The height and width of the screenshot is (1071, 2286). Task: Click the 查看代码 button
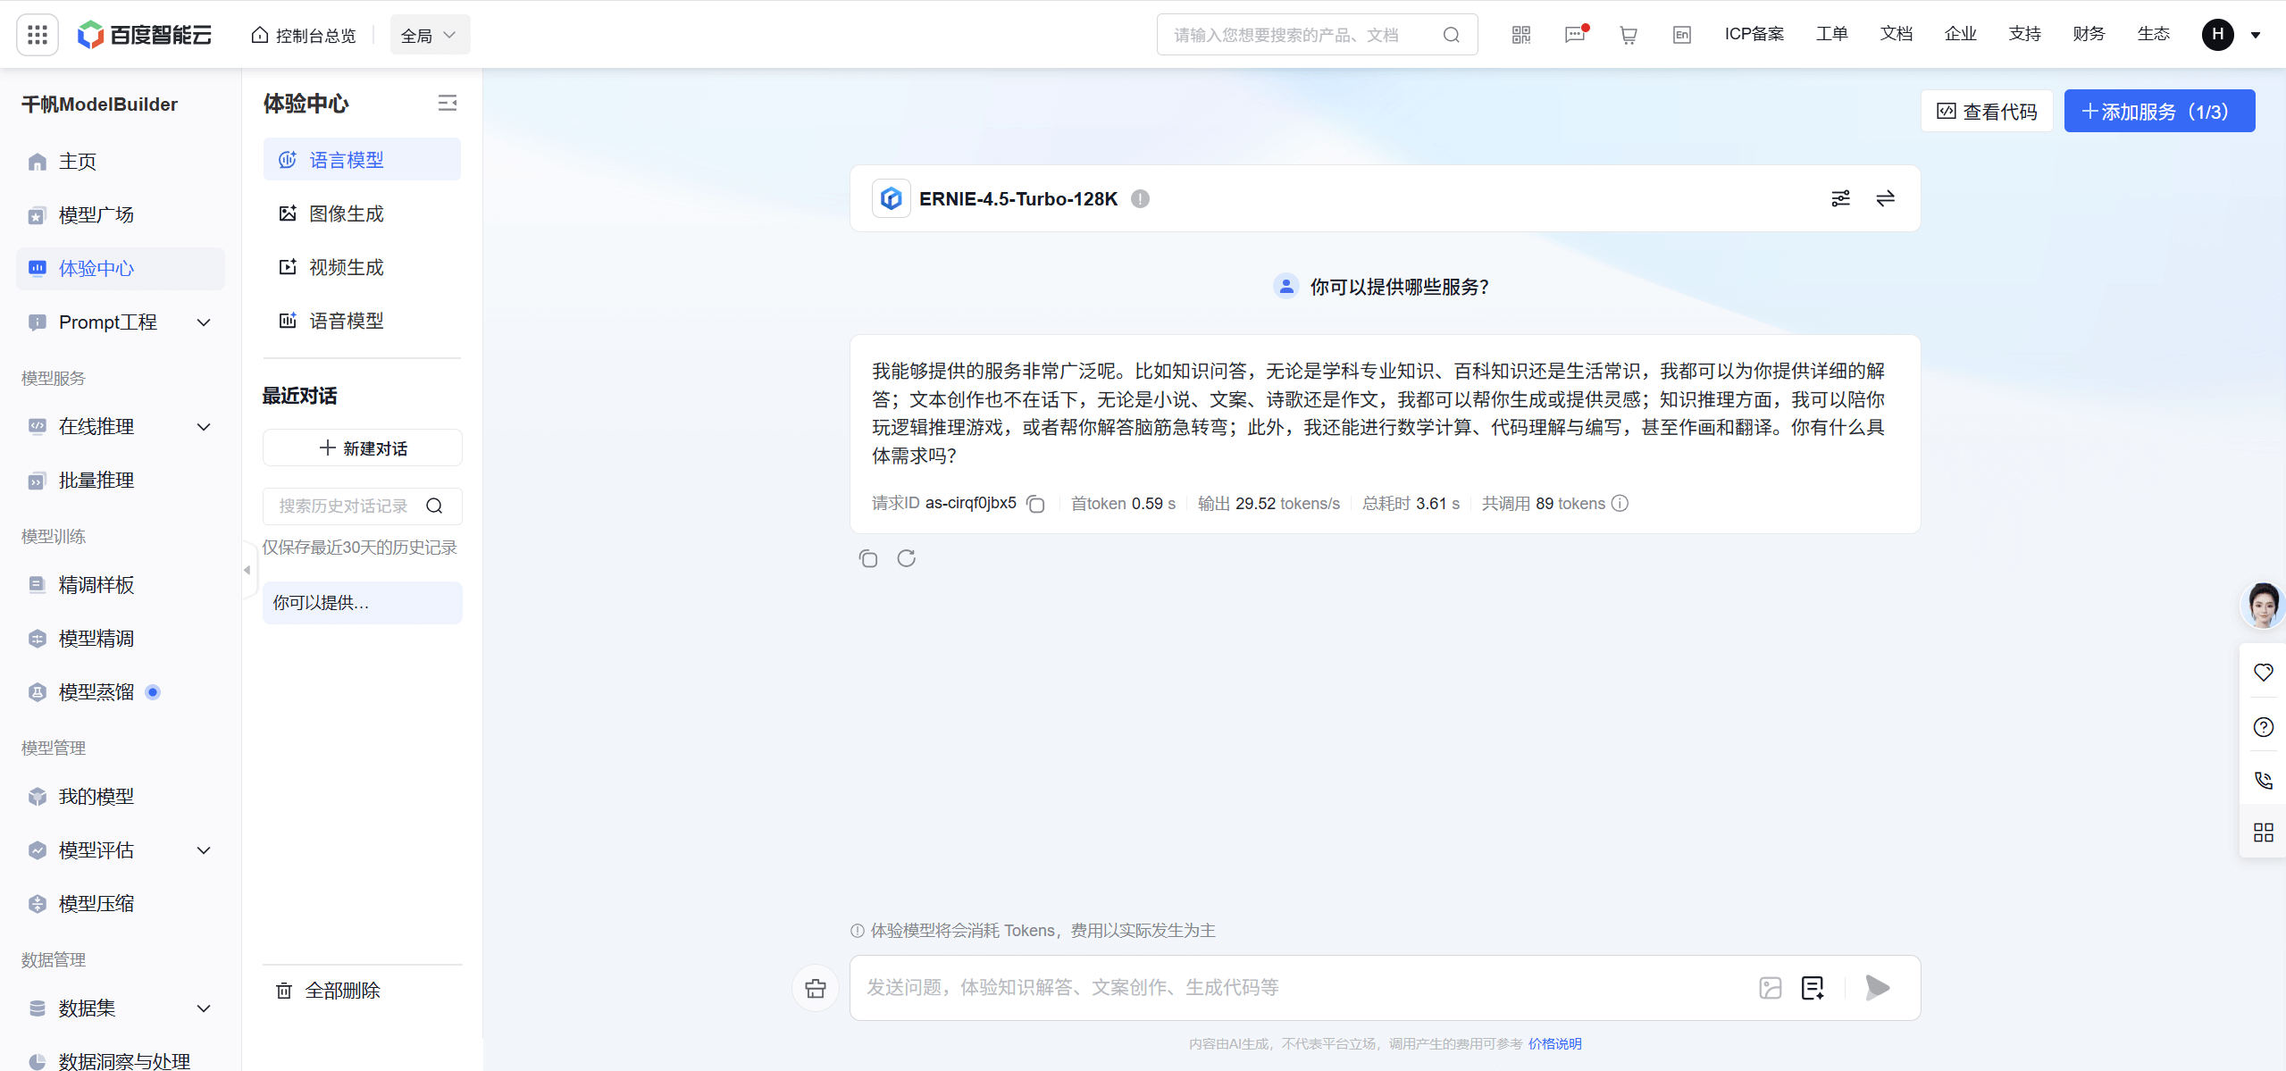[1985, 111]
